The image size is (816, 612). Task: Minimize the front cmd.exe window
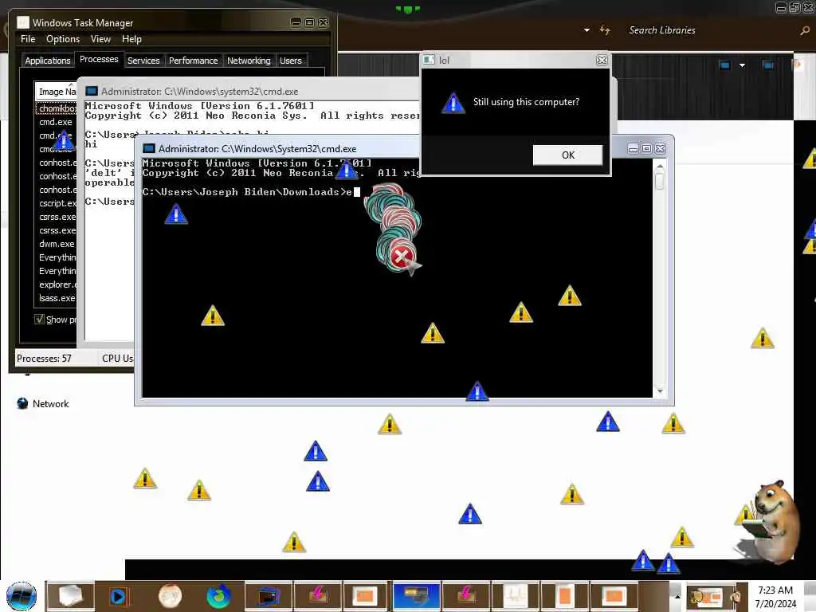tap(633, 149)
